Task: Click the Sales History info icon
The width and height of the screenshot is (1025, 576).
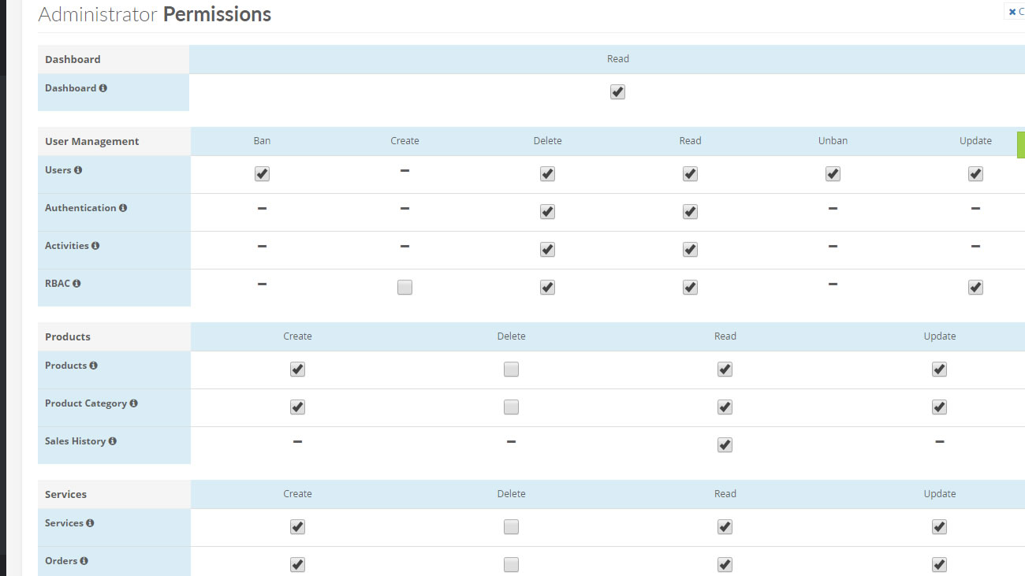Action: coord(113,441)
